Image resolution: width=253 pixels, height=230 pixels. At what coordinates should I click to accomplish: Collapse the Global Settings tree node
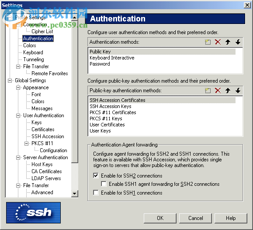click(x=10, y=80)
